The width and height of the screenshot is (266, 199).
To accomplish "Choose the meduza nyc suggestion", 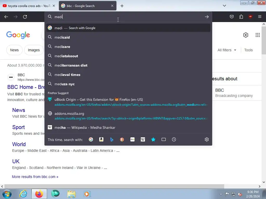I will [x=128, y=84].
